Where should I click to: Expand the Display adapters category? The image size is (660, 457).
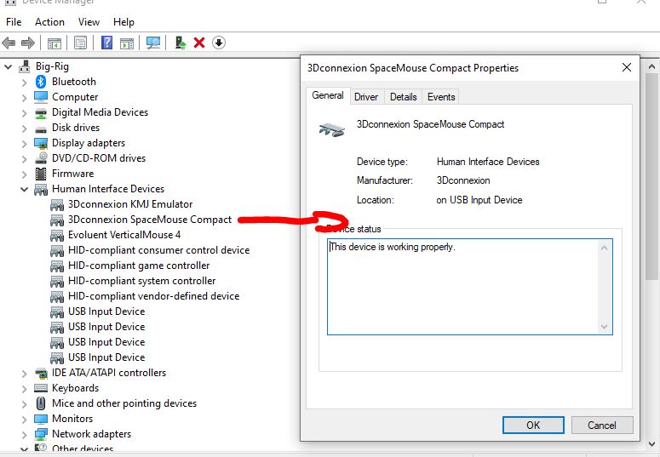point(25,144)
